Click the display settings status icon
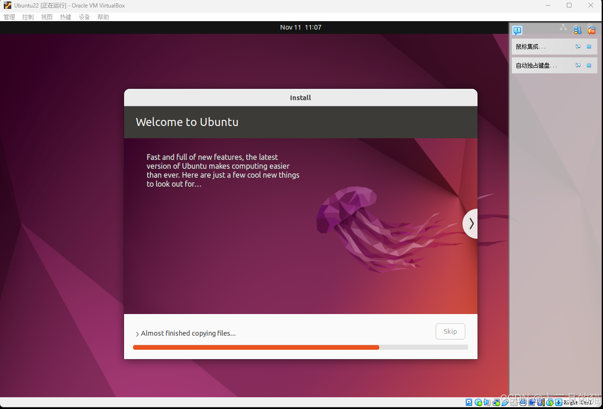 click(x=523, y=402)
